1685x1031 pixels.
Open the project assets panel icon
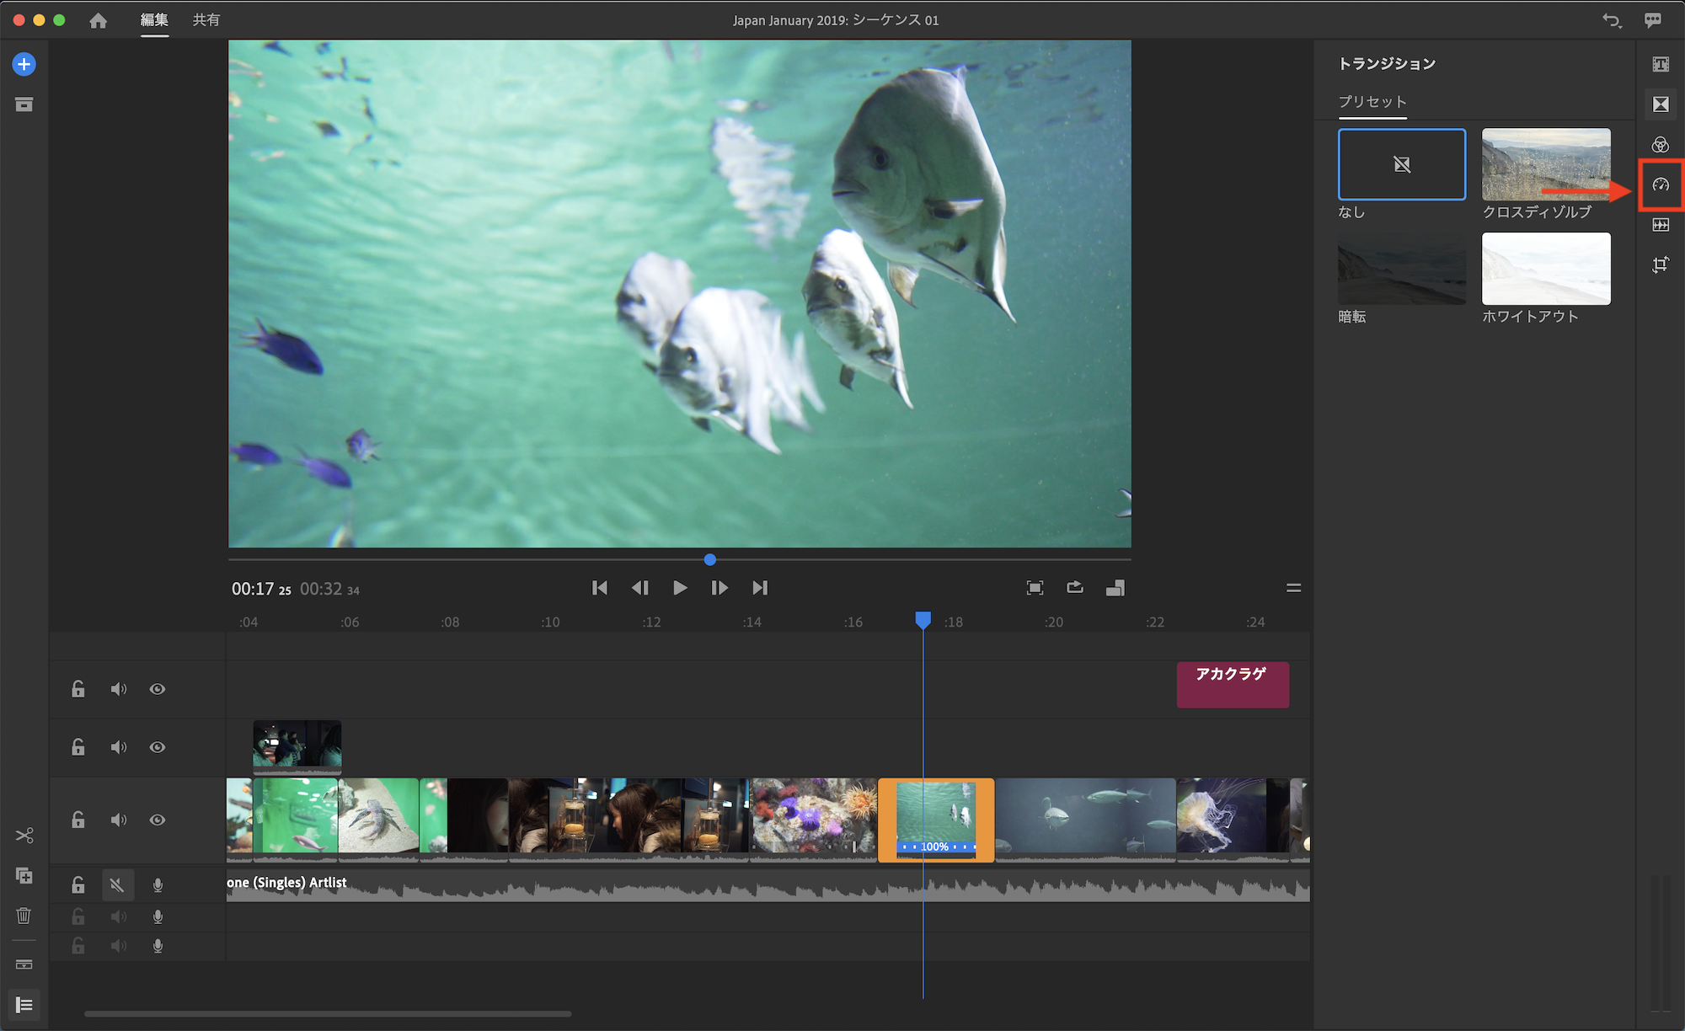pyautogui.click(x=24, y=104)
